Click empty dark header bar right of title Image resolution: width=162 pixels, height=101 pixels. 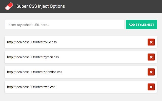114,6
